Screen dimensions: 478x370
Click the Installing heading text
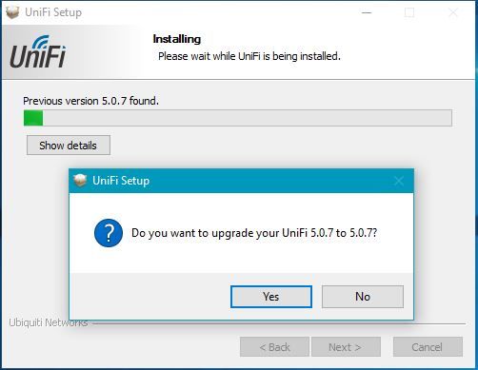[177, 39]
